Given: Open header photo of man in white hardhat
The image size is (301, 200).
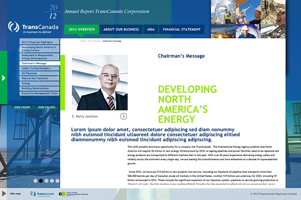Looking at the screenshot, I should tap(248, 31).
